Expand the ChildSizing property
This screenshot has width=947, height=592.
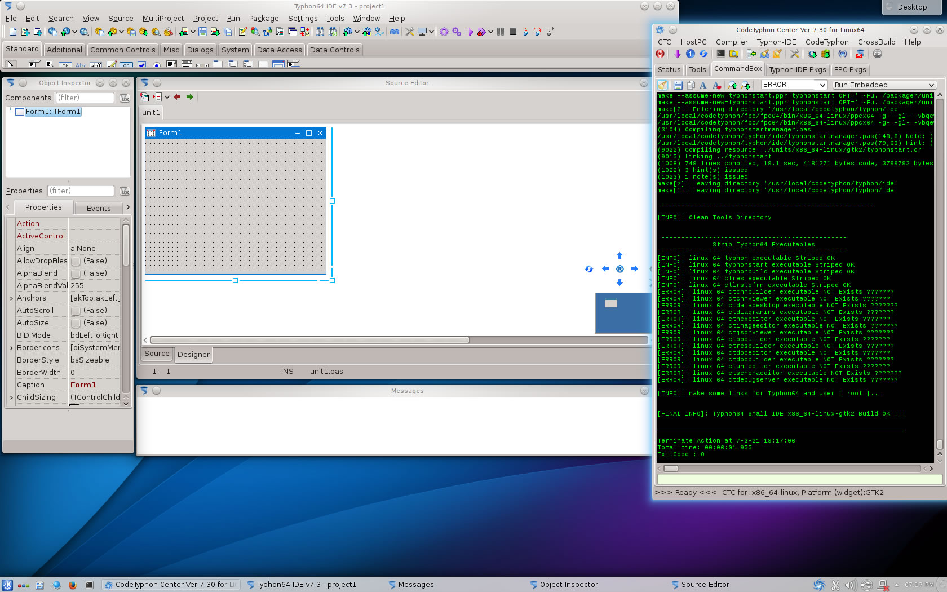point(11,397)
